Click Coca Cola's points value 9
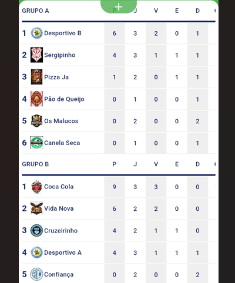Viewport: 235px width, 283px height. [x=115, y=187]
